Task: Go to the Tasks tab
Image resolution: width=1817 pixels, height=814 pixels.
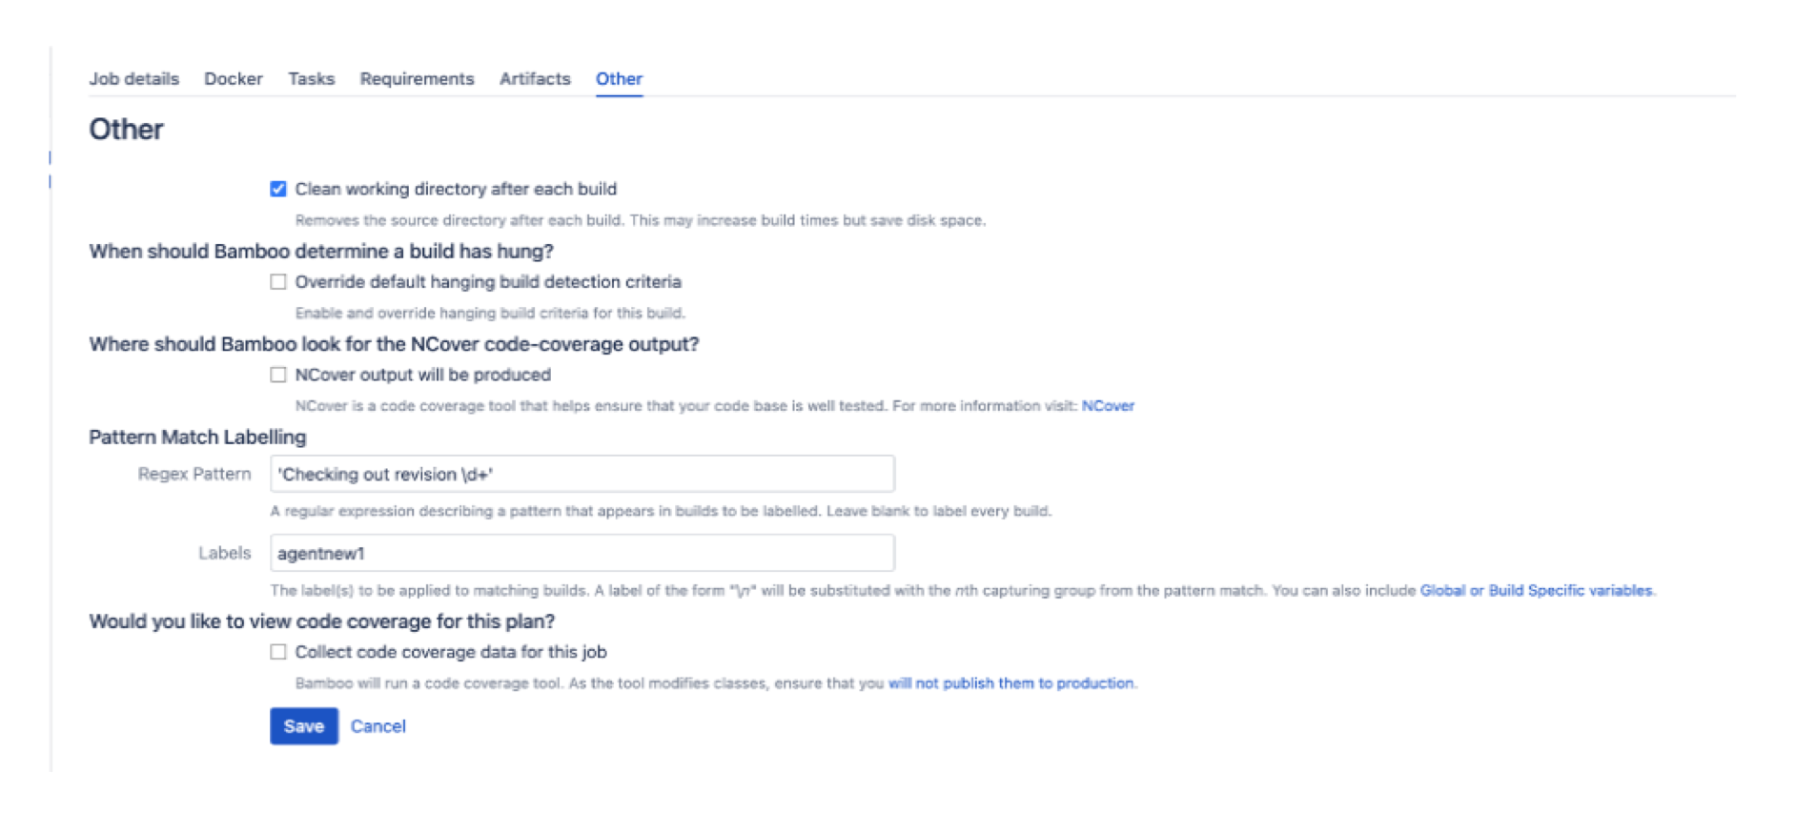Action: (x=311, y=79)
